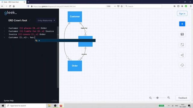Open the page actions three-dot menu

click(x=115, y=6)
